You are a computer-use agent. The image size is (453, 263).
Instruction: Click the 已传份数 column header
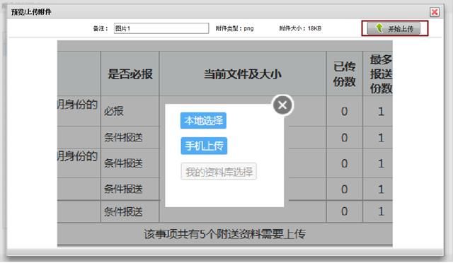tap(345, 74)
